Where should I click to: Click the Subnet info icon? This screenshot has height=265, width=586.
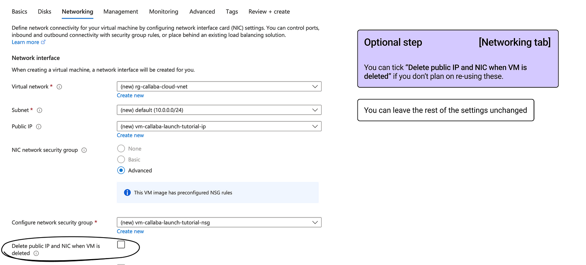[40, 110]
